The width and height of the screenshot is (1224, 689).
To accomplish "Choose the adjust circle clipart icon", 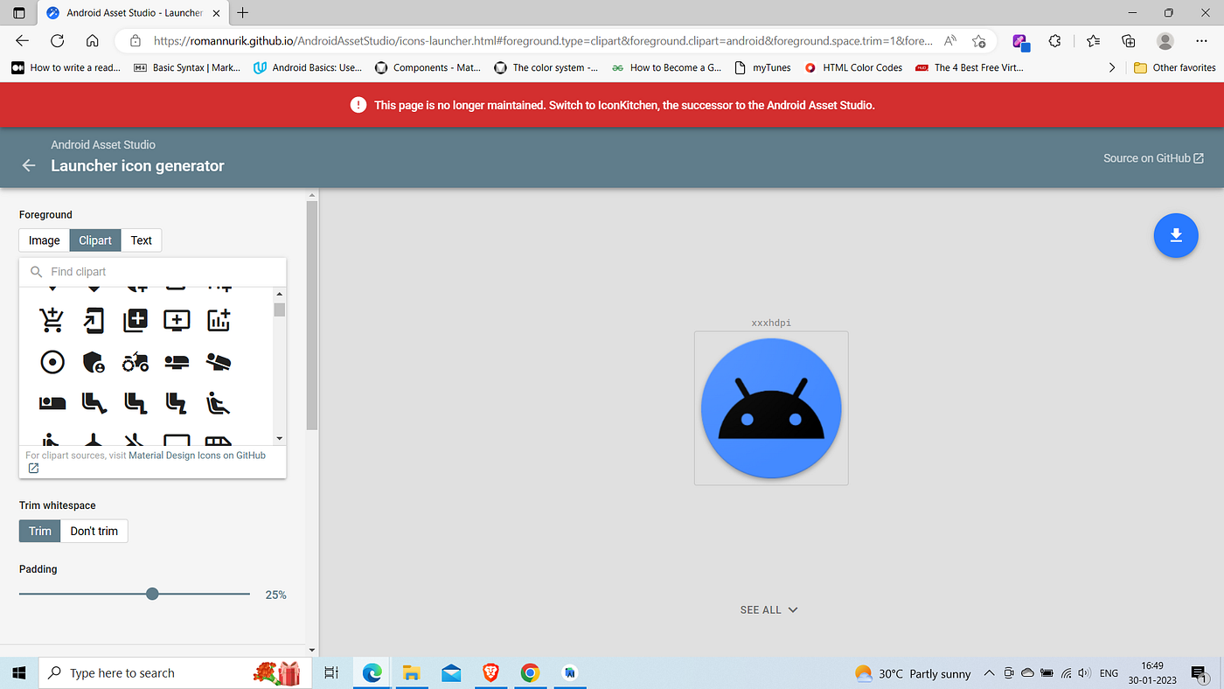I will point(52,362).
